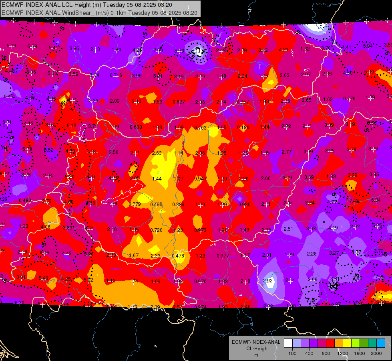Click the wind shear value 0.716
The image size is (392, 361).
pyautogui.click(x=116, y=75)
